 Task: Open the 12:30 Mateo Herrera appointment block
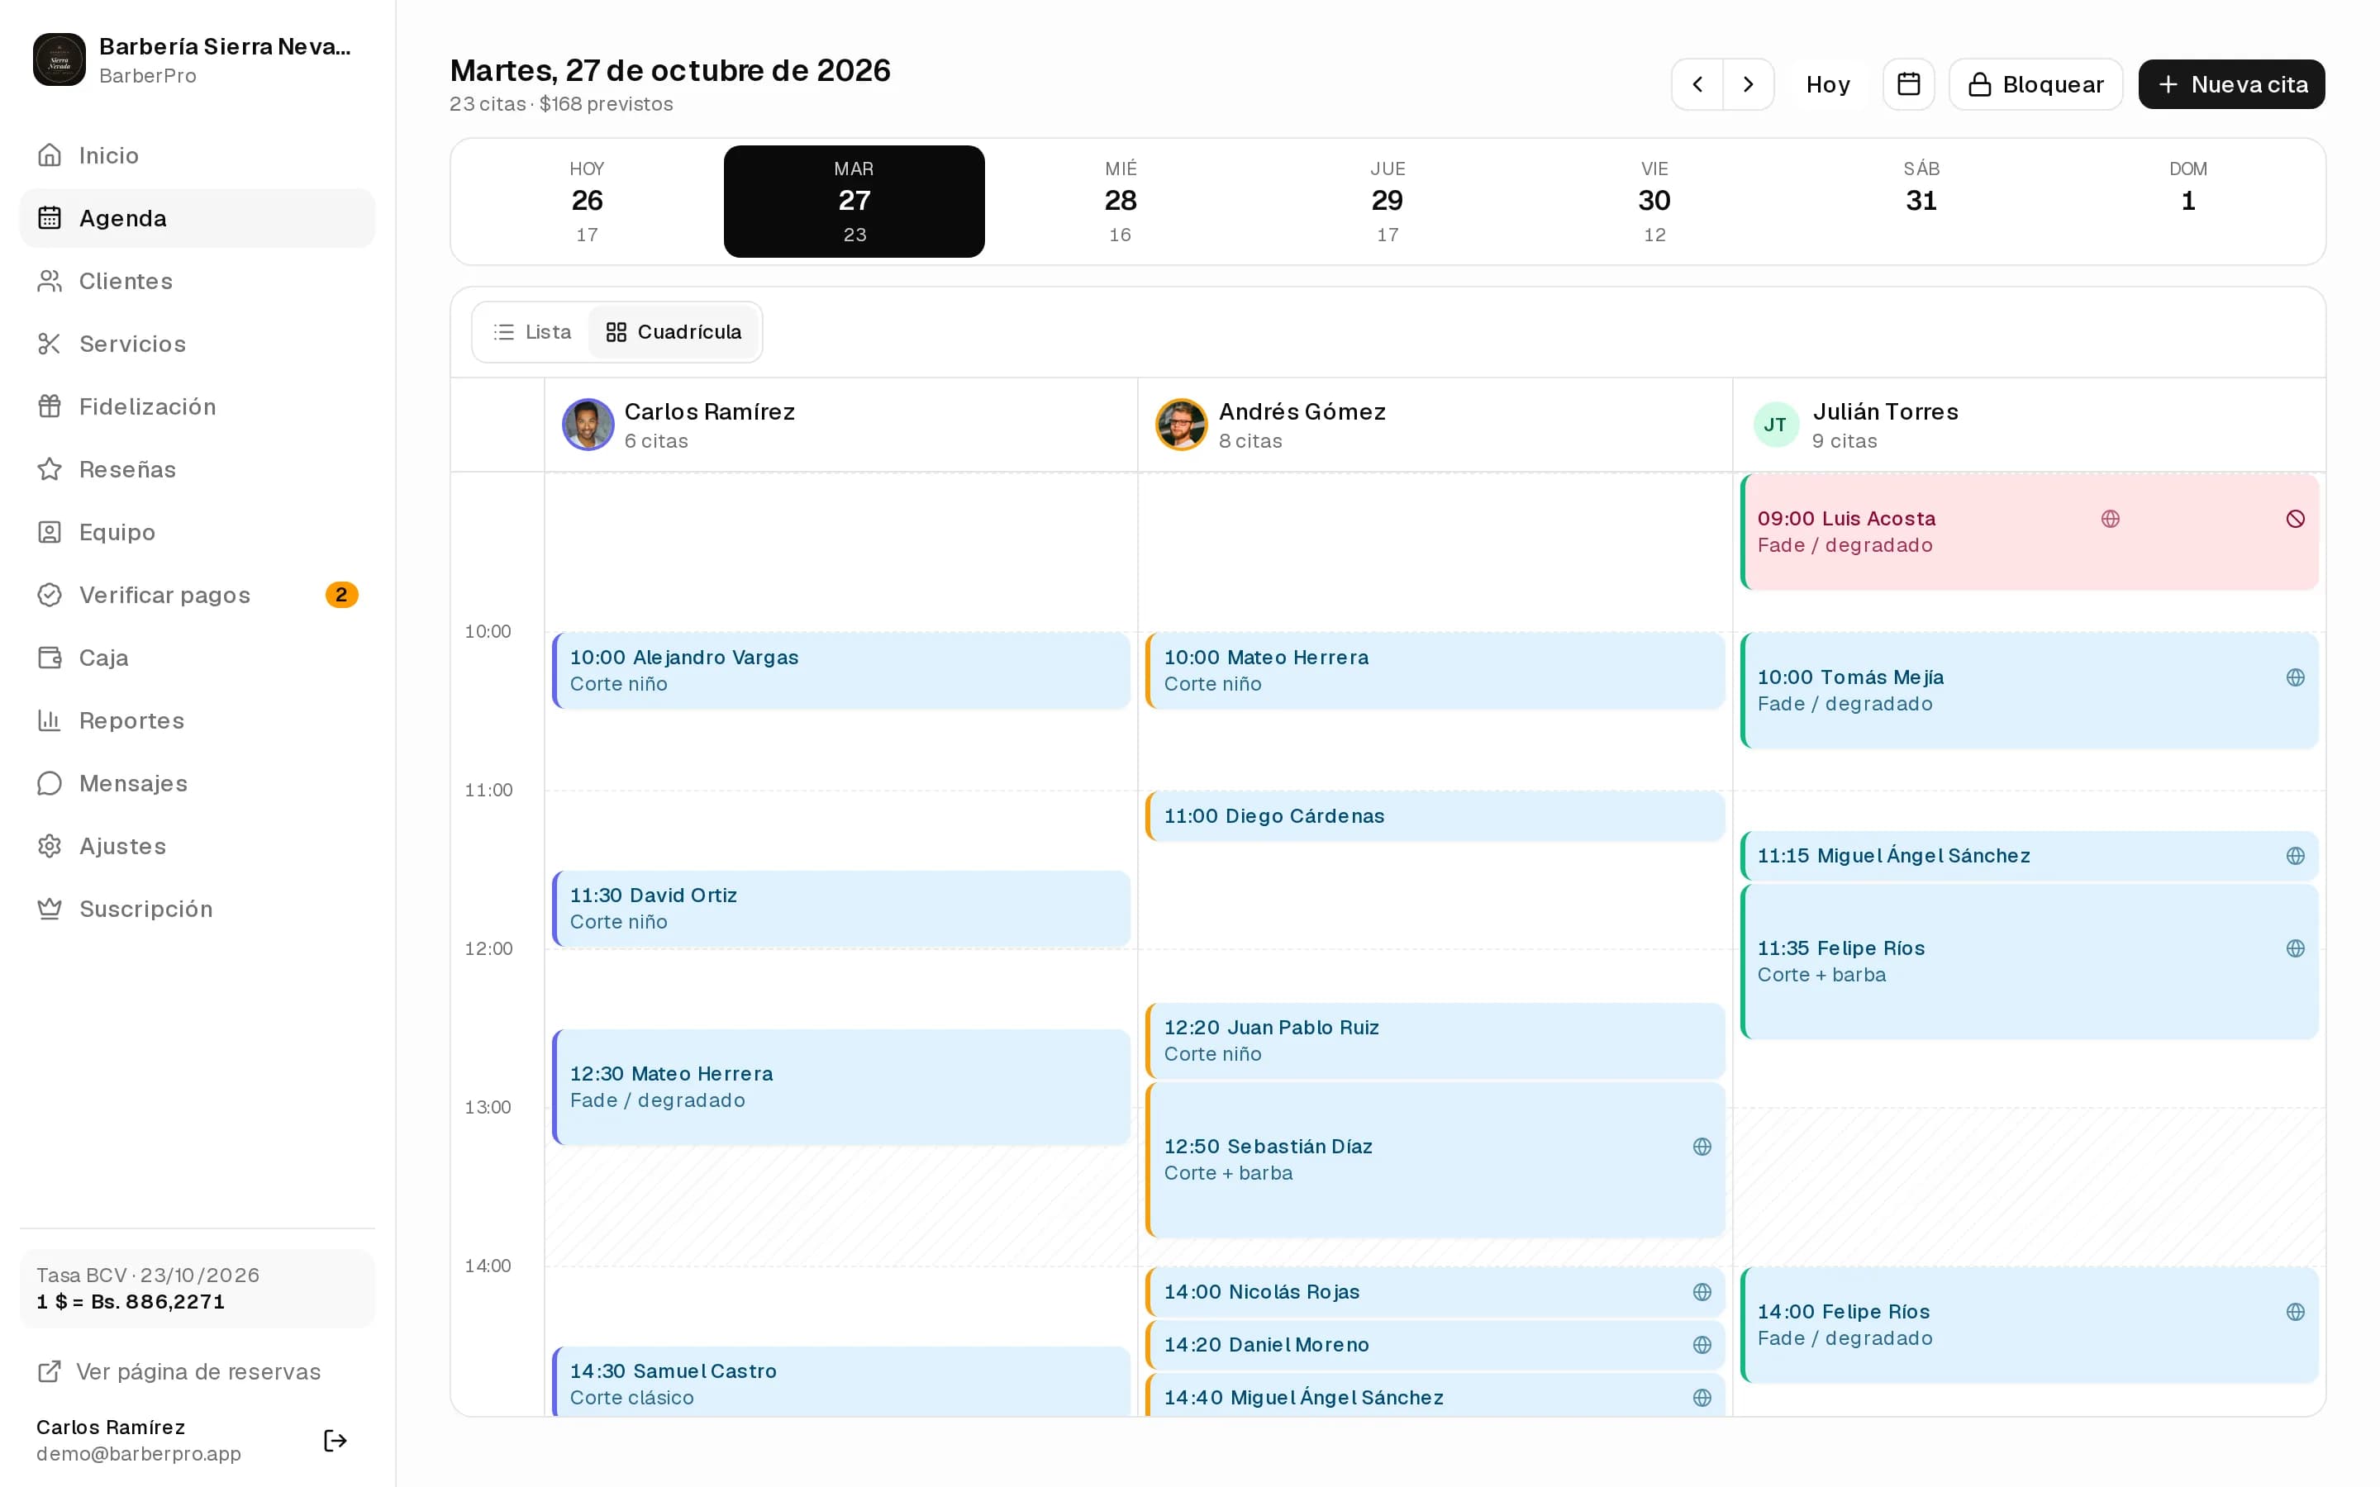[842, 1088]
